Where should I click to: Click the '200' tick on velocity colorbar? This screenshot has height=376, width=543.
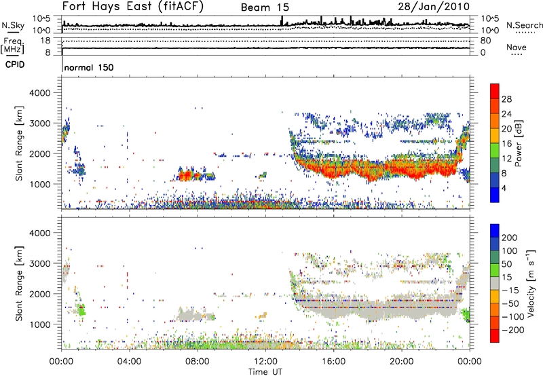tap(510, 238)
